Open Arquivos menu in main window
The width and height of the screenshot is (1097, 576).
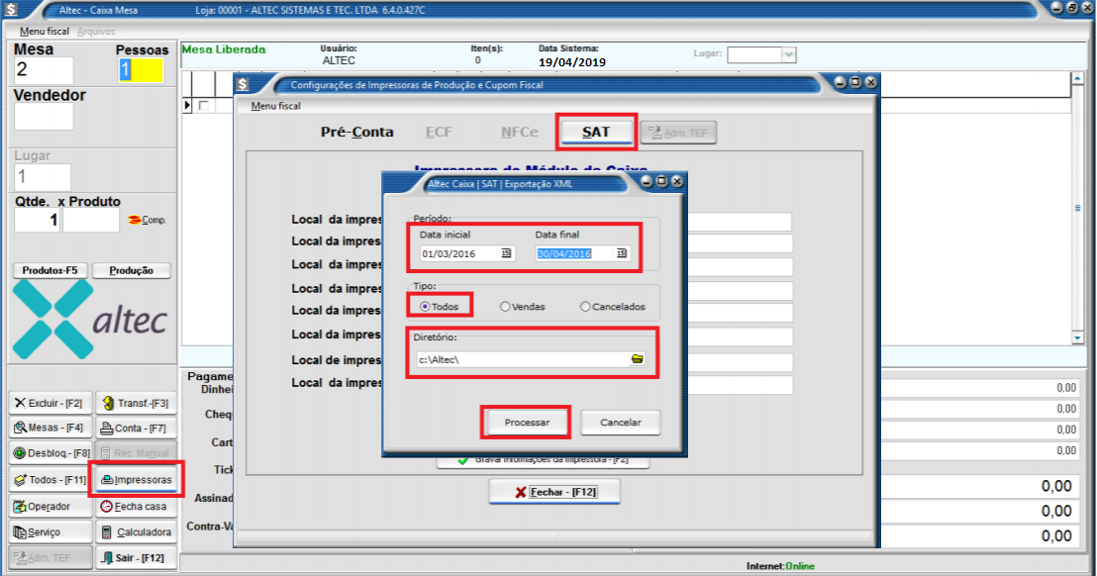[96, 32]
